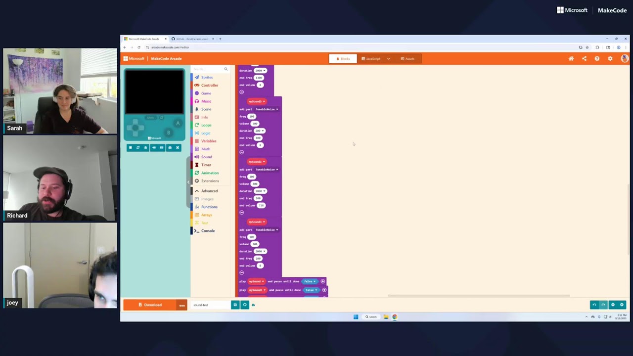Stop the simulator
Viewport: 633px width, 356px height.
coord(131,147)
